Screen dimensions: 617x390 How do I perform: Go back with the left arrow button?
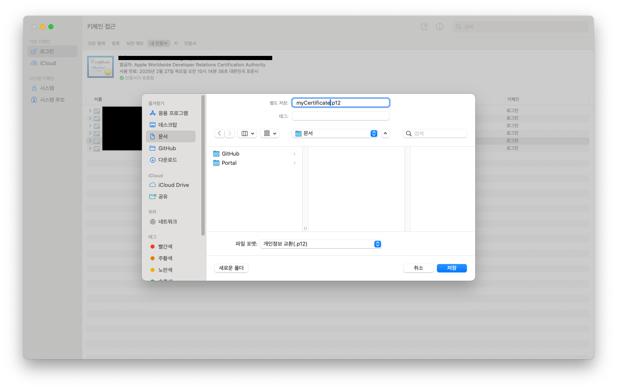click(219, 133)
